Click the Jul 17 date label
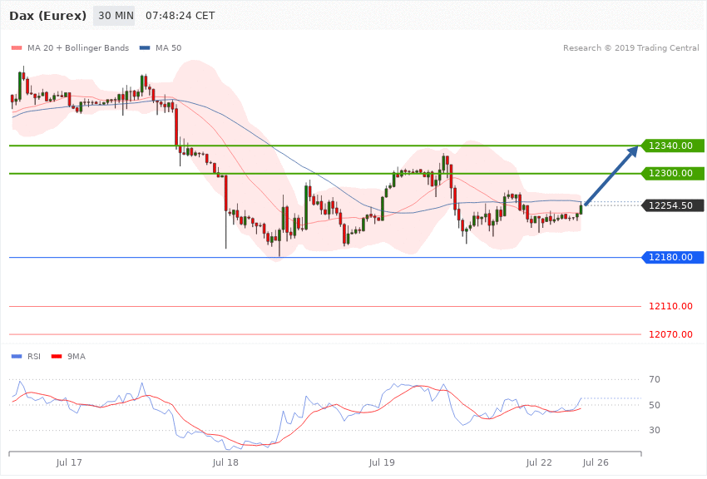Viewport: 707px width, 479px height. pyautogui.click(x=69, y=462)
